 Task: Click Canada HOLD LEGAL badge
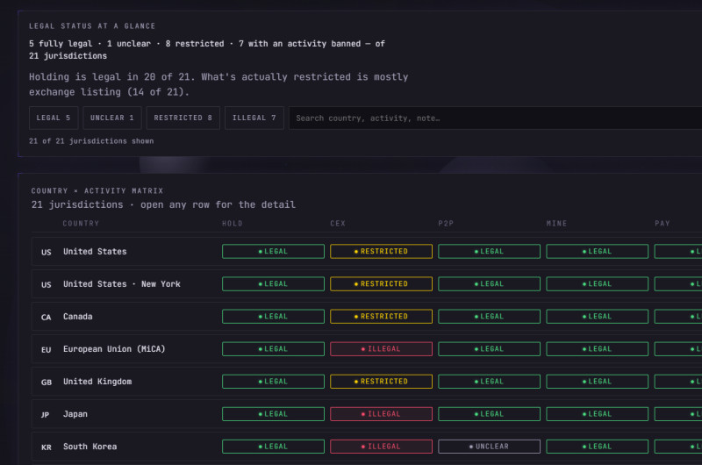pos(273,317)
